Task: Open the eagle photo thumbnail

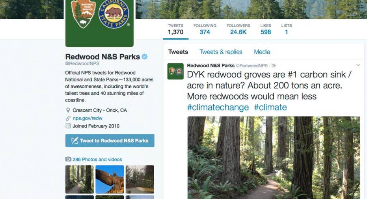Action: click(x=110, y=179)
